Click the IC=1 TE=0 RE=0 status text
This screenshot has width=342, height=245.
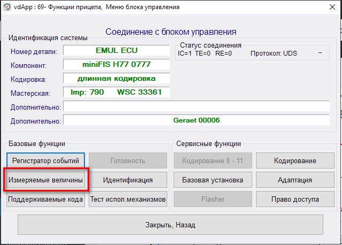(x=205, y=53)
